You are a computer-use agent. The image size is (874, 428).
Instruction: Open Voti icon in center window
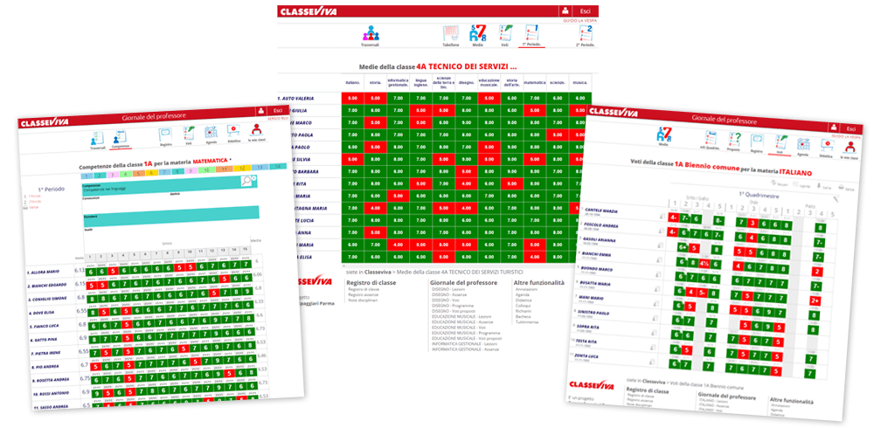click(x=504, y=35)
